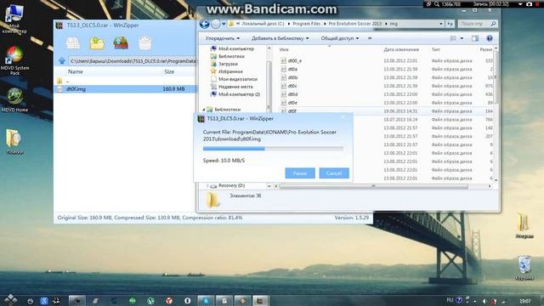Click the WinZipper archive path field
Image resolution: width=544 pixels, height=306 pixels.
pos(133,61)
